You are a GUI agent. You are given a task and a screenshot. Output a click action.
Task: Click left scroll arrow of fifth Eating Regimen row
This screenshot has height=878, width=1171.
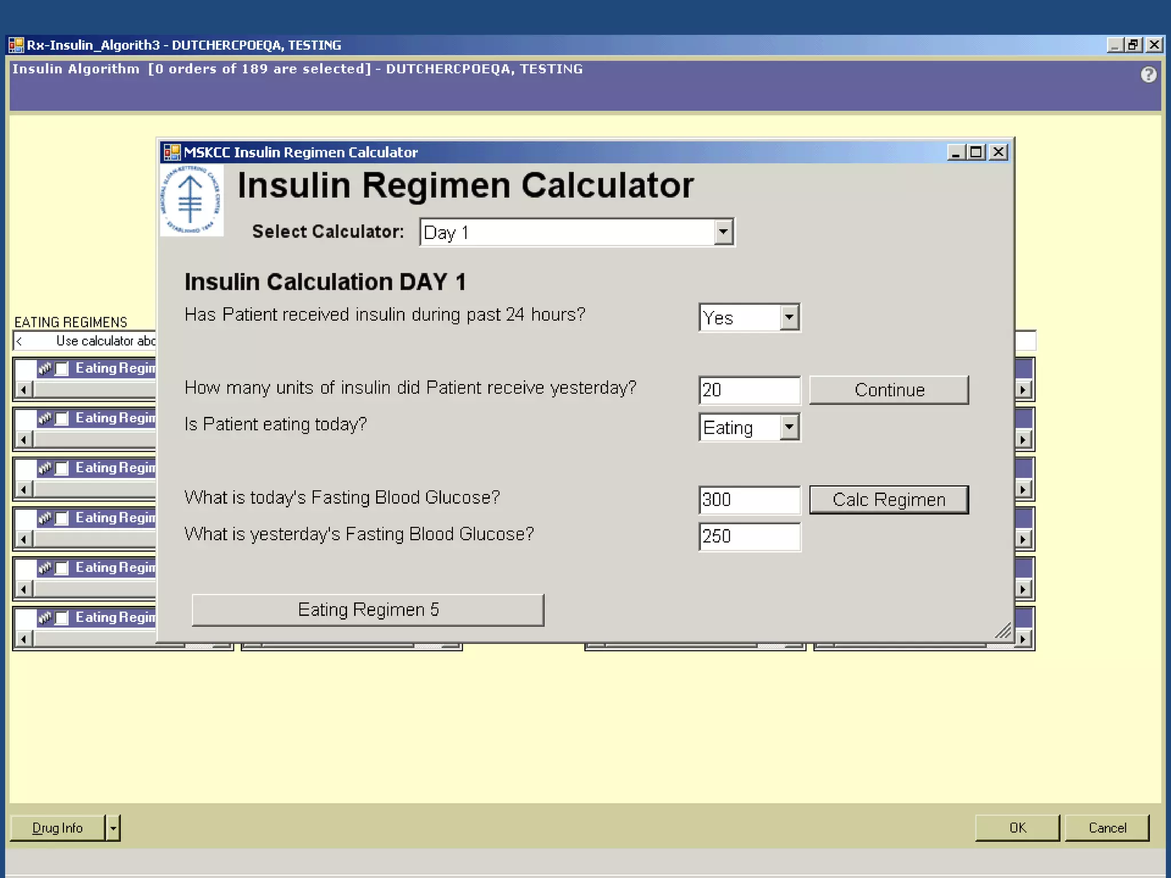[x=23, y=589]
